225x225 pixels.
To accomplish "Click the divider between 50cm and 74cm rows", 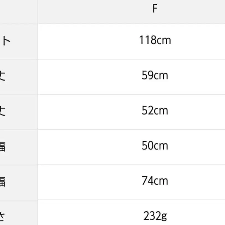I will pos(131,165).
